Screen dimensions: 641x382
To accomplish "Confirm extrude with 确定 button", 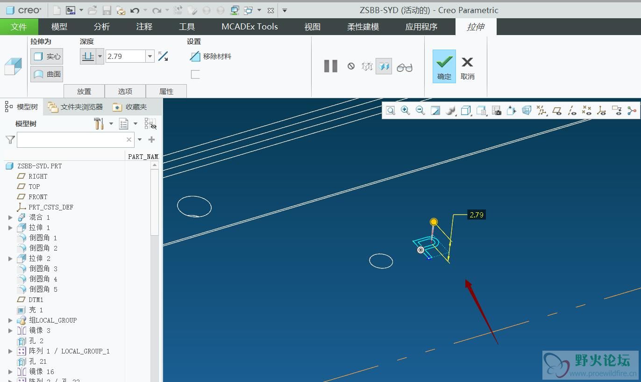I will 444,66.
